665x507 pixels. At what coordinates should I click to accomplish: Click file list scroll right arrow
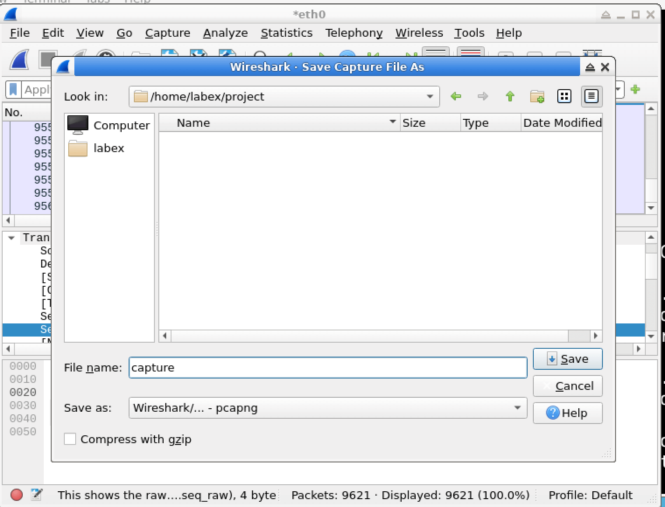tap(595, 336)
